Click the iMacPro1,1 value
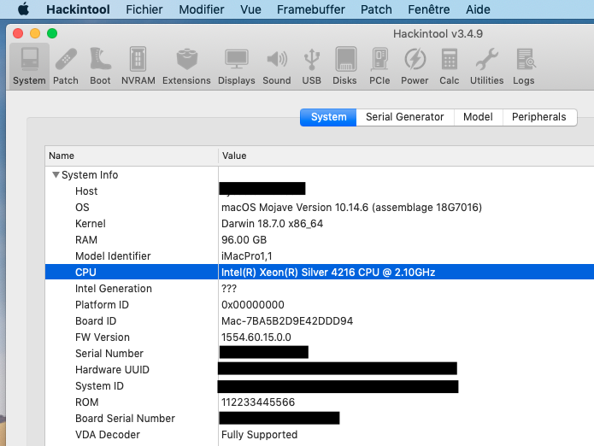The width and height of the screenshot is (594, 446). tap(247, 256)
